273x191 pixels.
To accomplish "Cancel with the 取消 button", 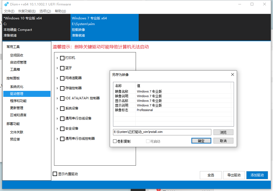I will click(x=223, y=141).
